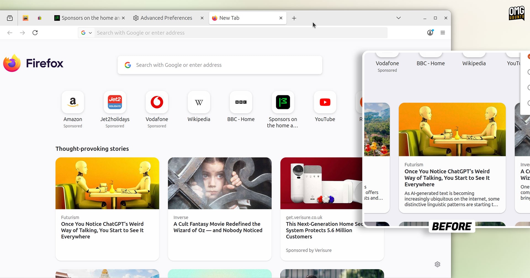
Task: Focus the new tab page search box
Action: [220, 65]
